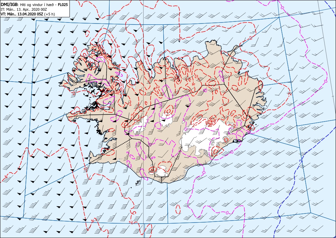This screenshot has width=336, height=238.
Task: Click the '(+5 h)' forecast offset text
Action: point(49,14)
